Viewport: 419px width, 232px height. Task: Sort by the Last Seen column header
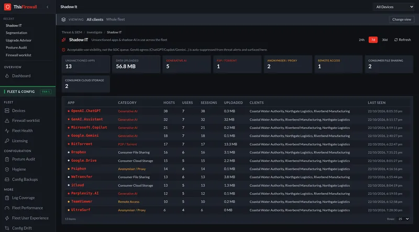pos(377,102)
